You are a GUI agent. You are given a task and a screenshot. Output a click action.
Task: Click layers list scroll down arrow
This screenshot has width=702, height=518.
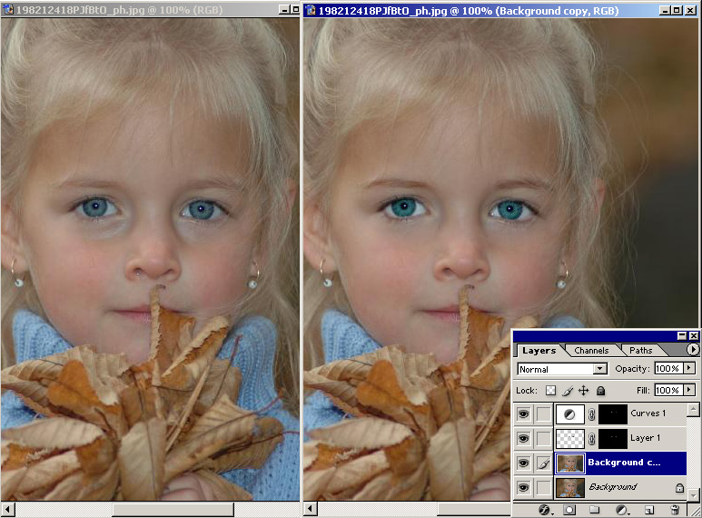(693, 494)
